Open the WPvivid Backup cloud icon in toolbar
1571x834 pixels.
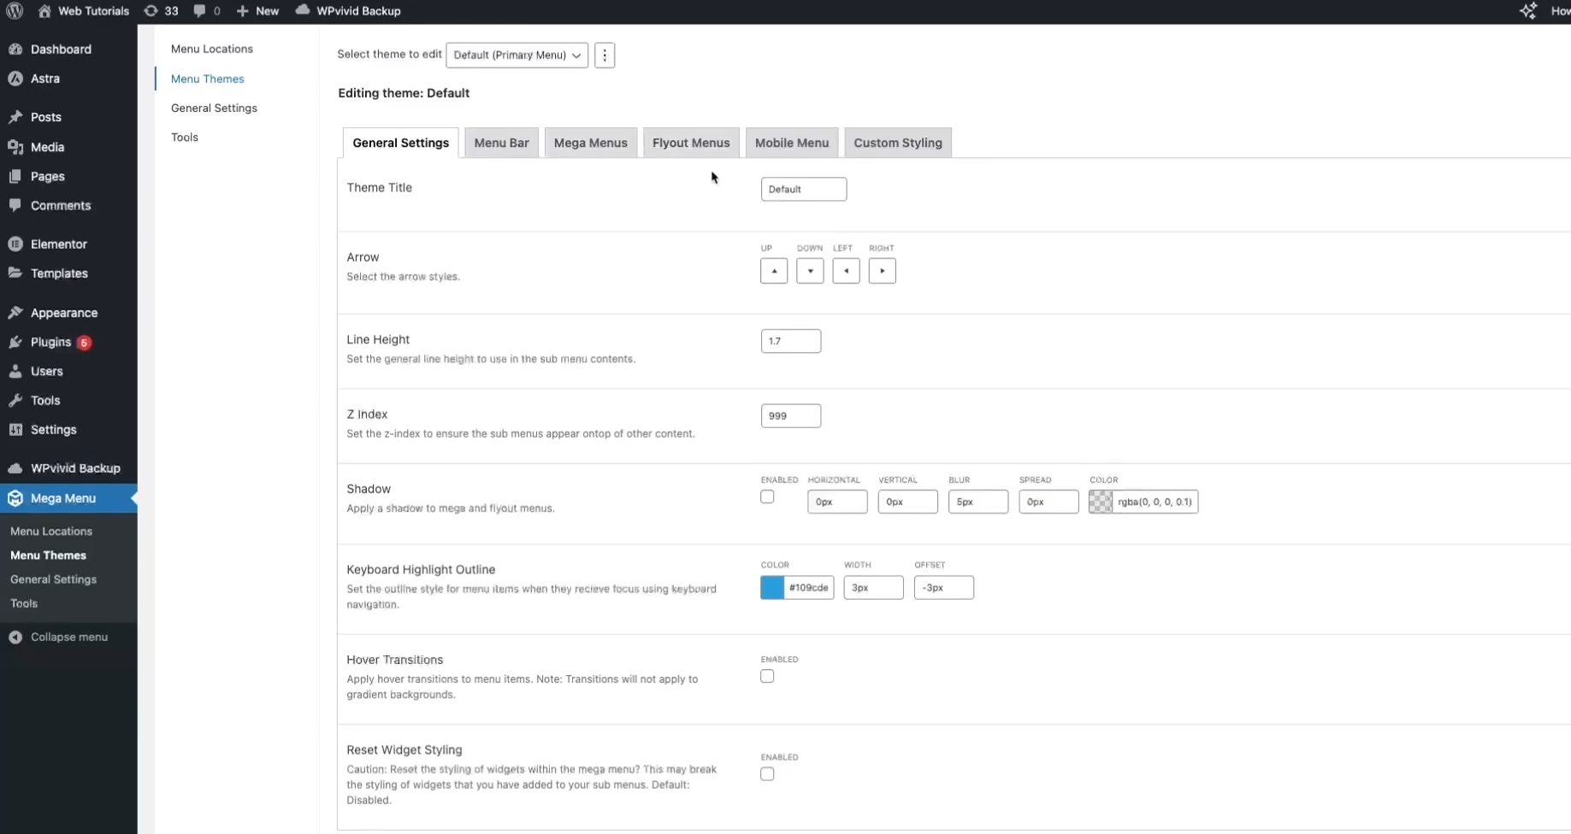[303, 10]
